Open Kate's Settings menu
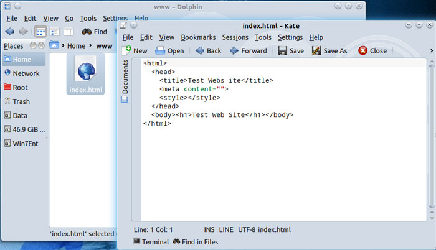436x250 pixels. point(290,37)
